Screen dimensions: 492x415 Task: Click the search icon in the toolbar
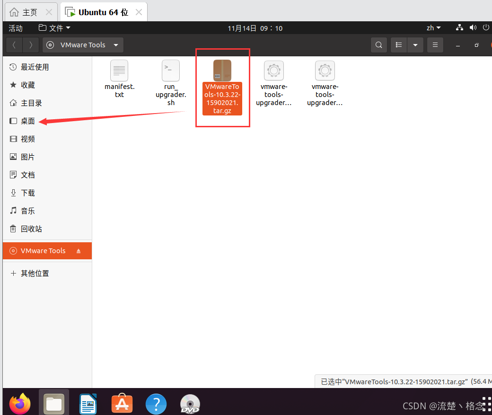(x=379, y=45)
